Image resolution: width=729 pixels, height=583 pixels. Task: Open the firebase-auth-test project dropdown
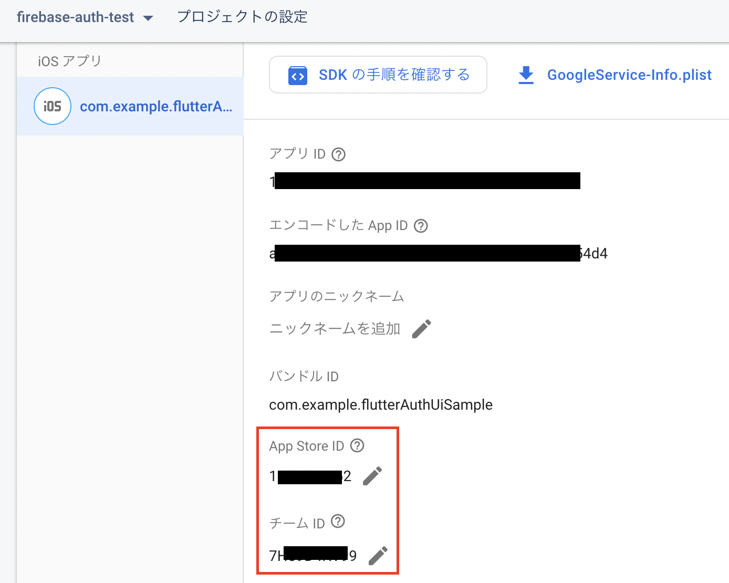(85, 17)
